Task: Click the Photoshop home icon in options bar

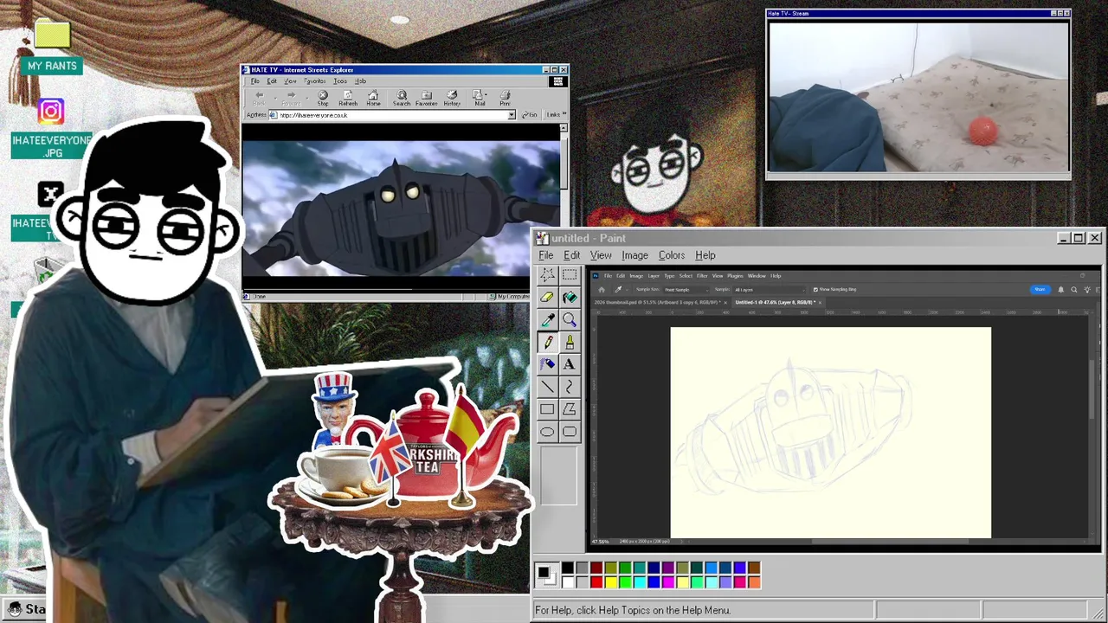Action: (x=602, y=289)
